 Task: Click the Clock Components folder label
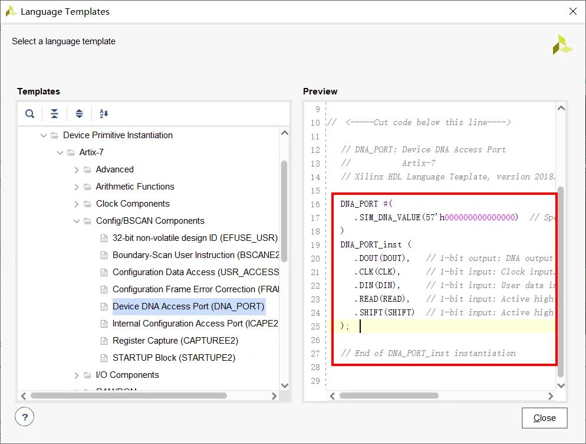pyautogui.click(x=133, y=204)
